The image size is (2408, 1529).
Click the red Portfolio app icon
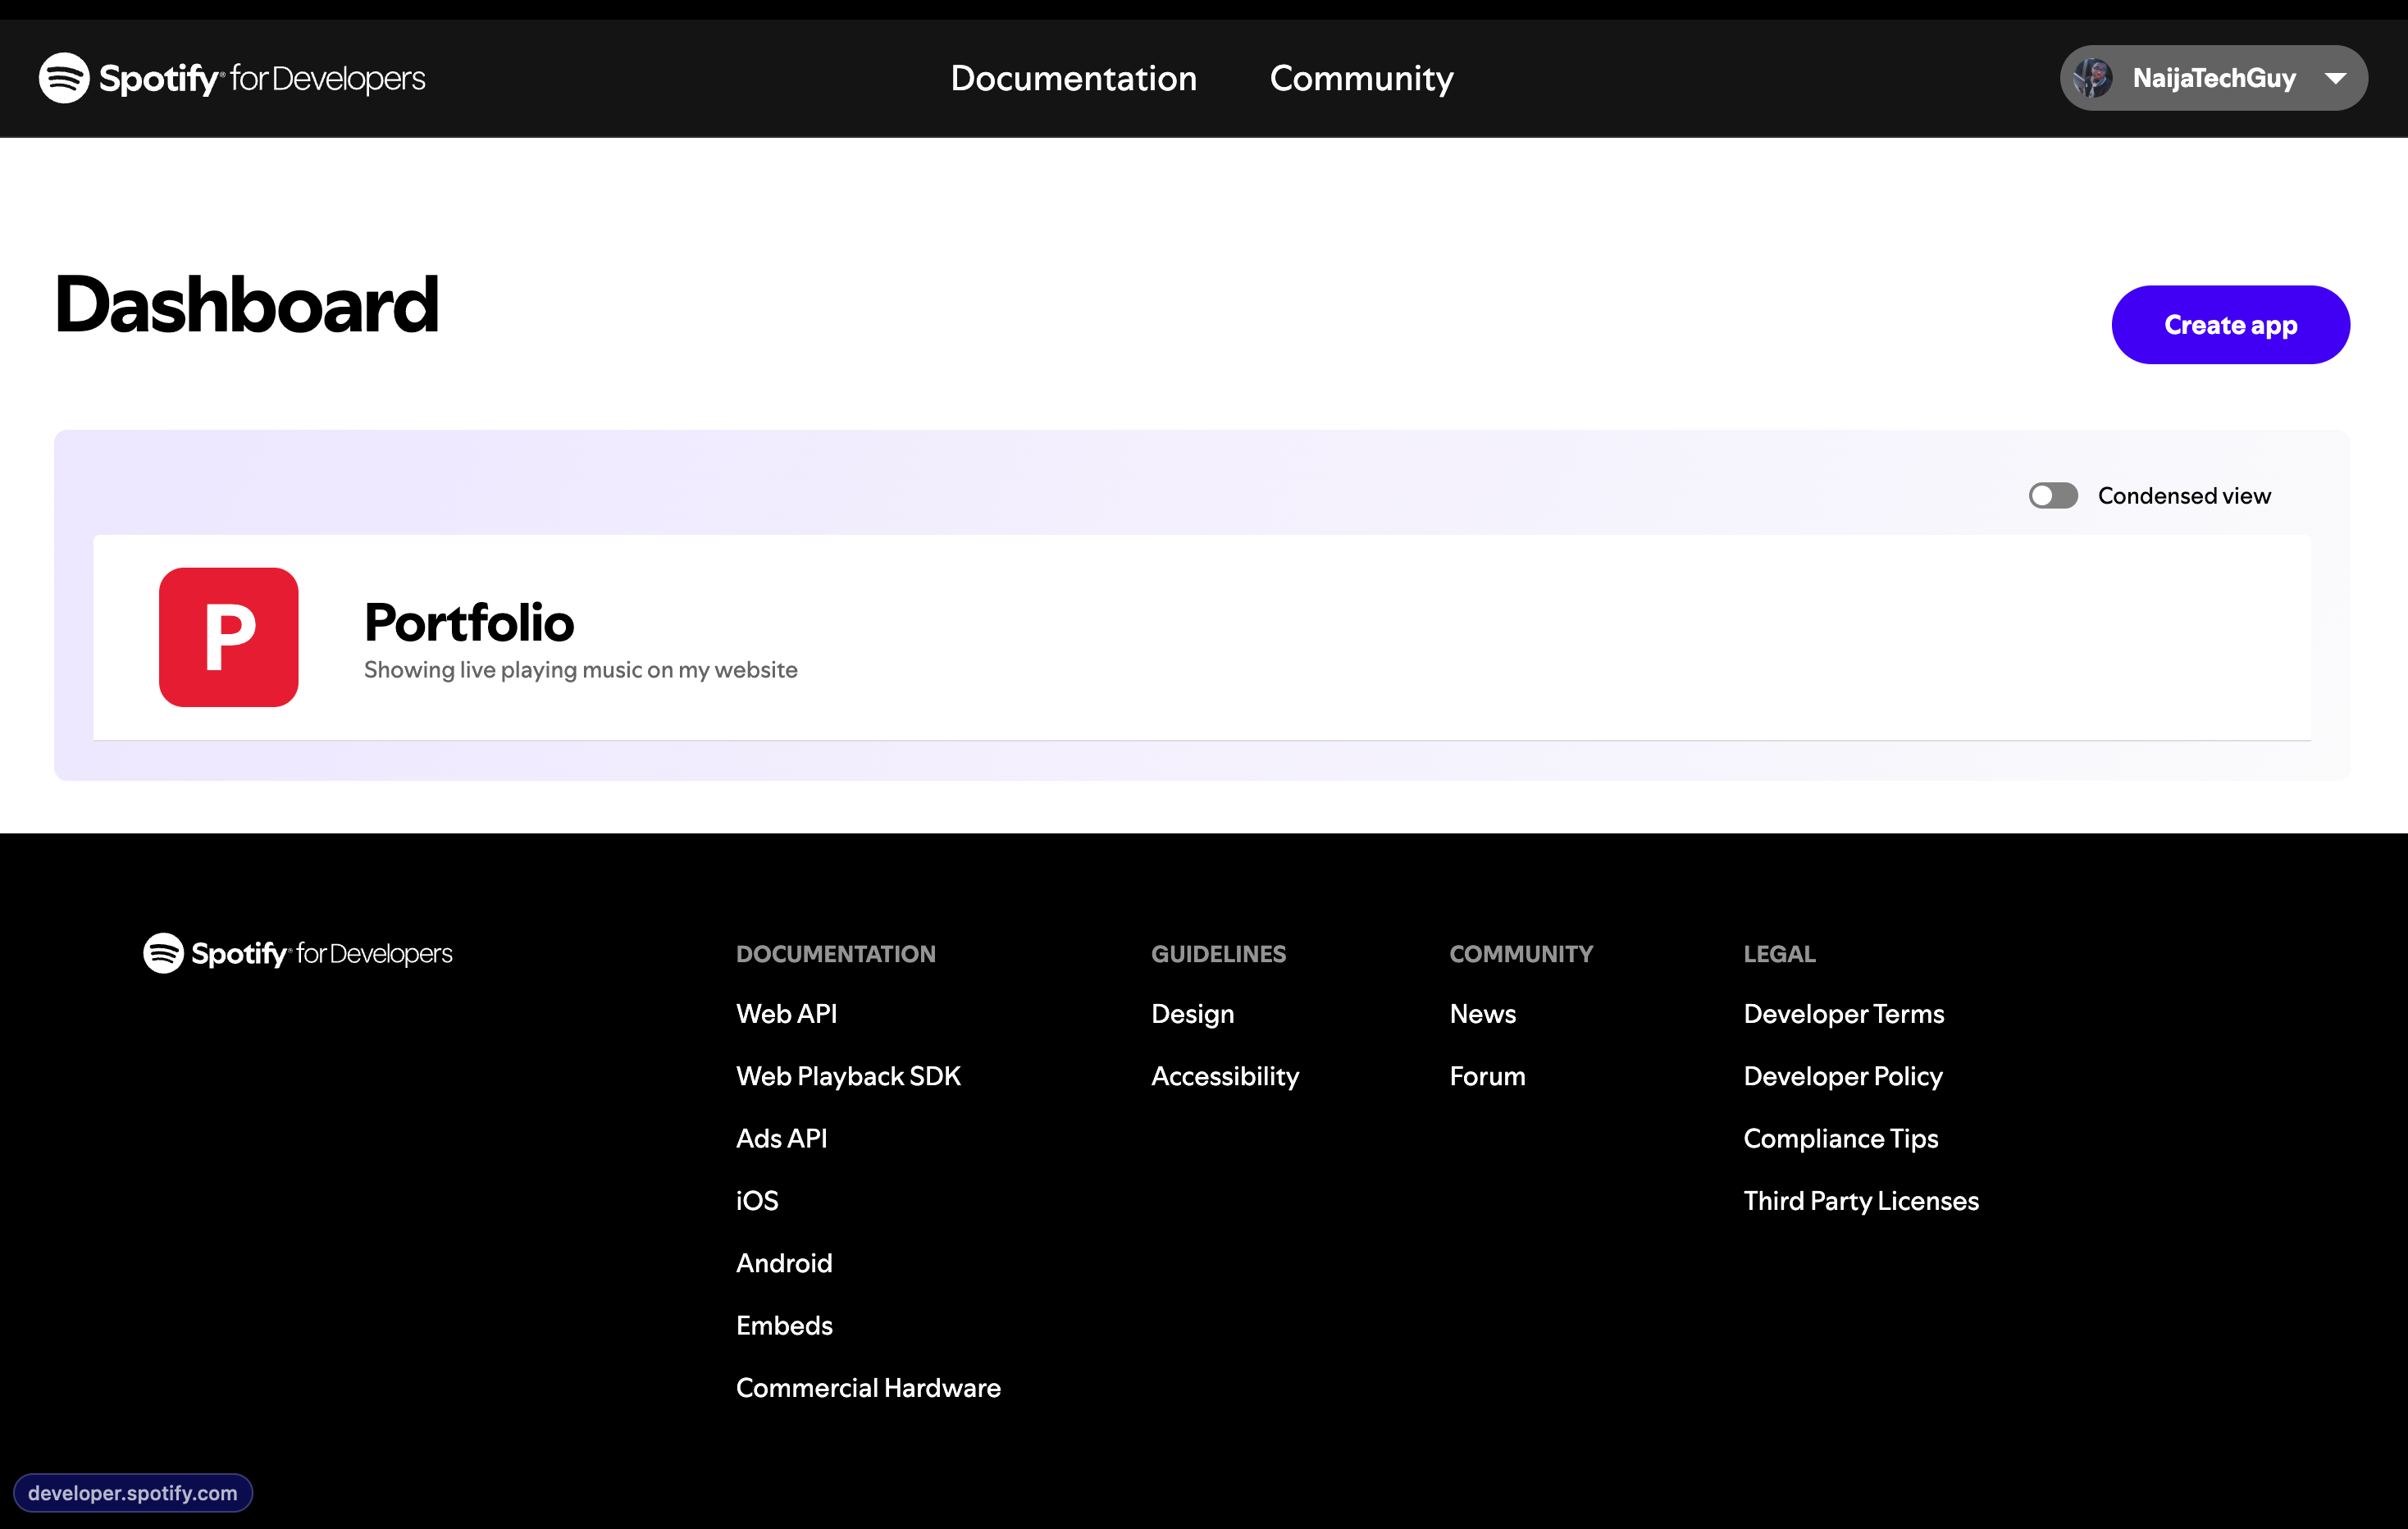[228, 637]
